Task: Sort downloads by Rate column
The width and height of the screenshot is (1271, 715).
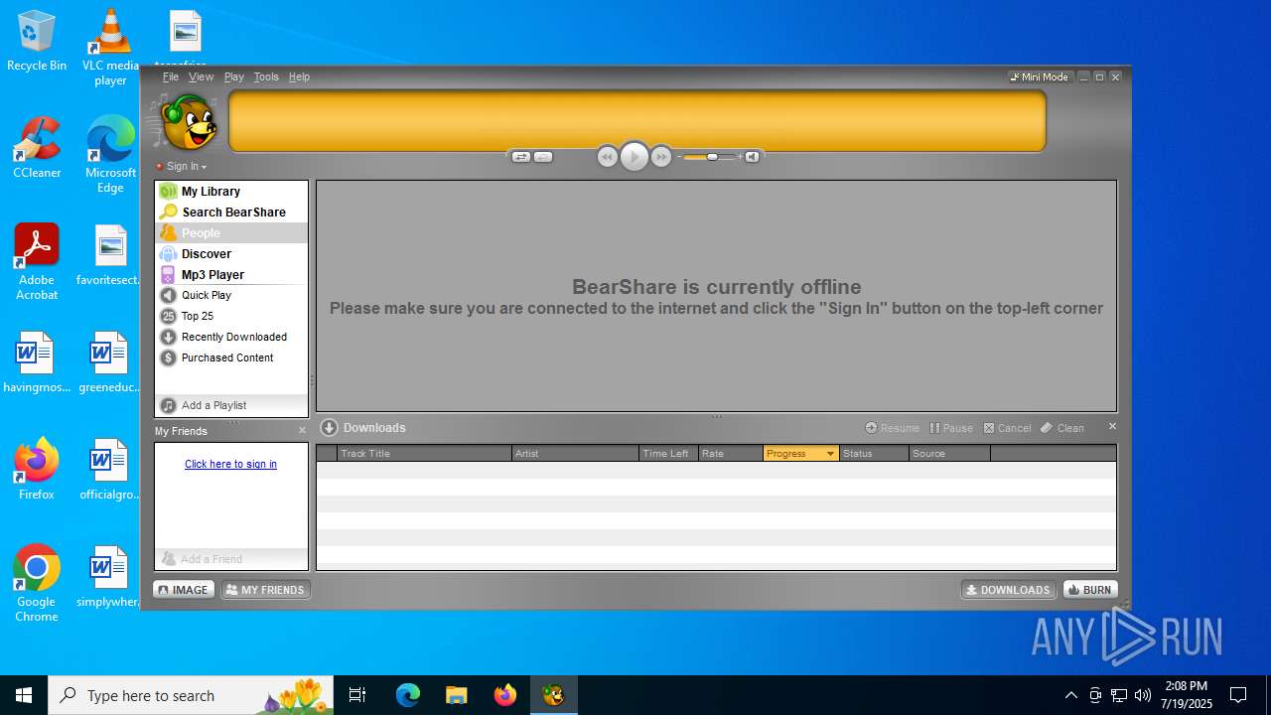Action: [x=731, y=454]
